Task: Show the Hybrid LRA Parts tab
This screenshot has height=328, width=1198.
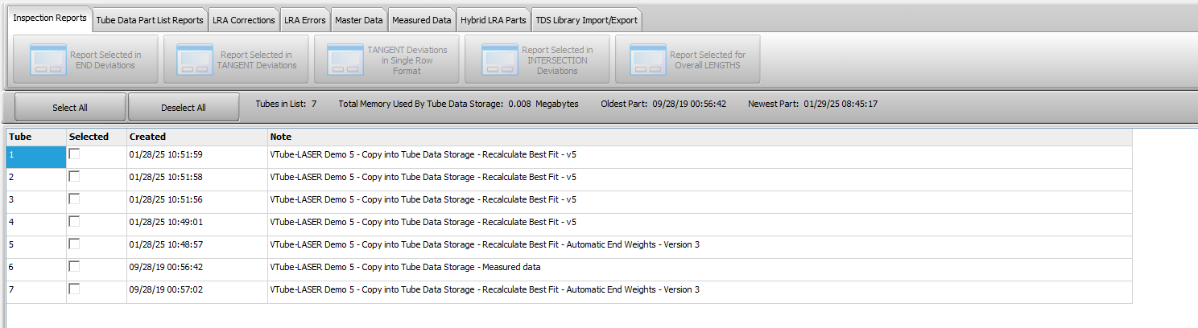Action: (494, 20)
